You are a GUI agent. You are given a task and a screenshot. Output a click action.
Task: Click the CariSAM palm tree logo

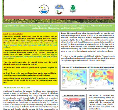tap(59, 9)
